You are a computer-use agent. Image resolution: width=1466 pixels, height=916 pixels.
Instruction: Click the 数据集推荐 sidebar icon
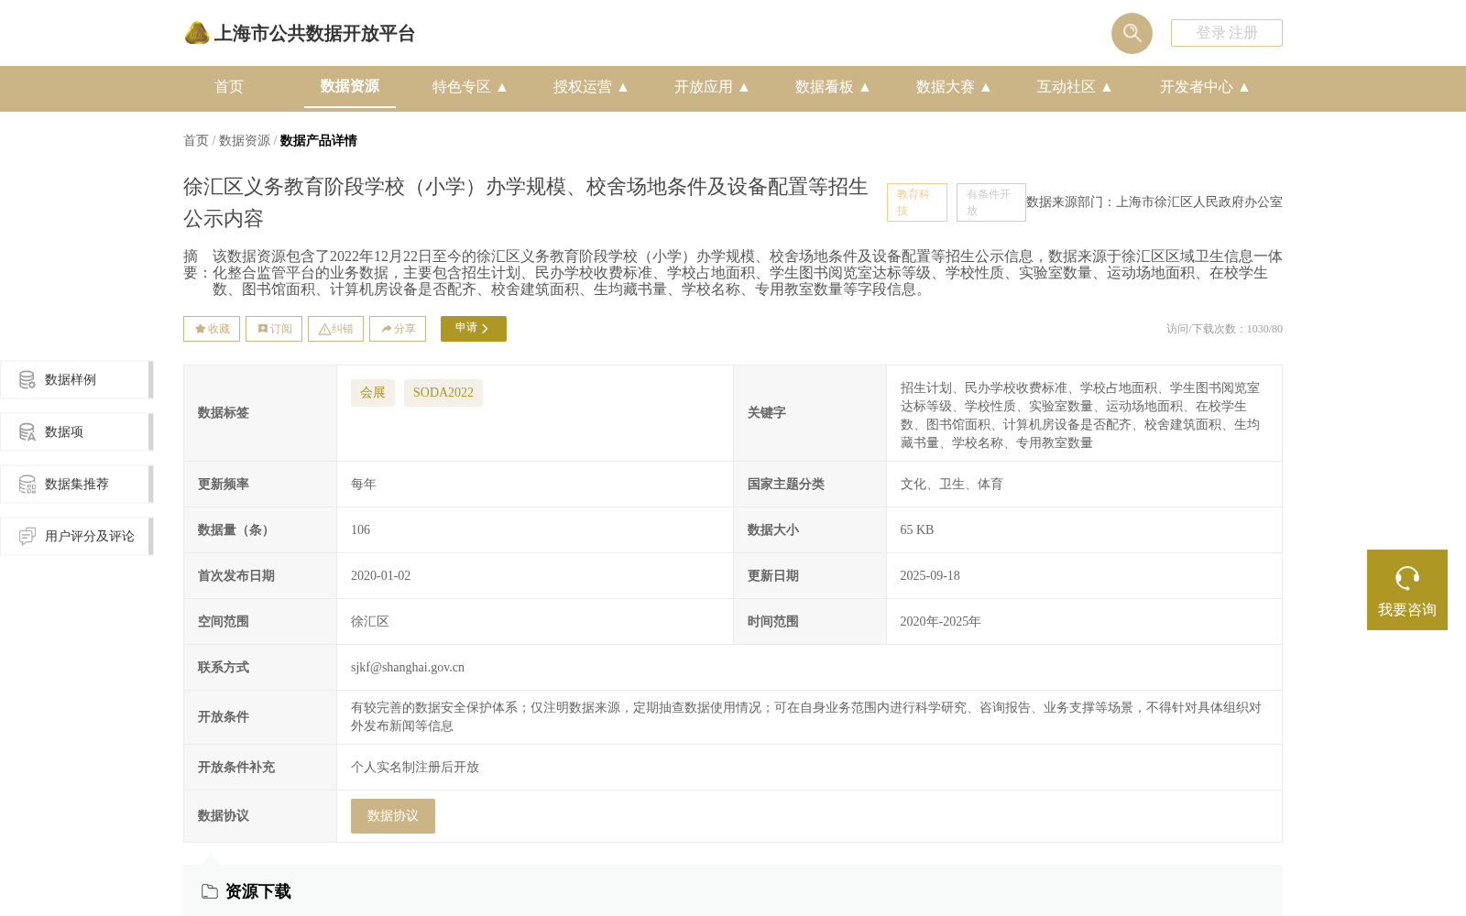pyautogui.click(x=27, y=484)
